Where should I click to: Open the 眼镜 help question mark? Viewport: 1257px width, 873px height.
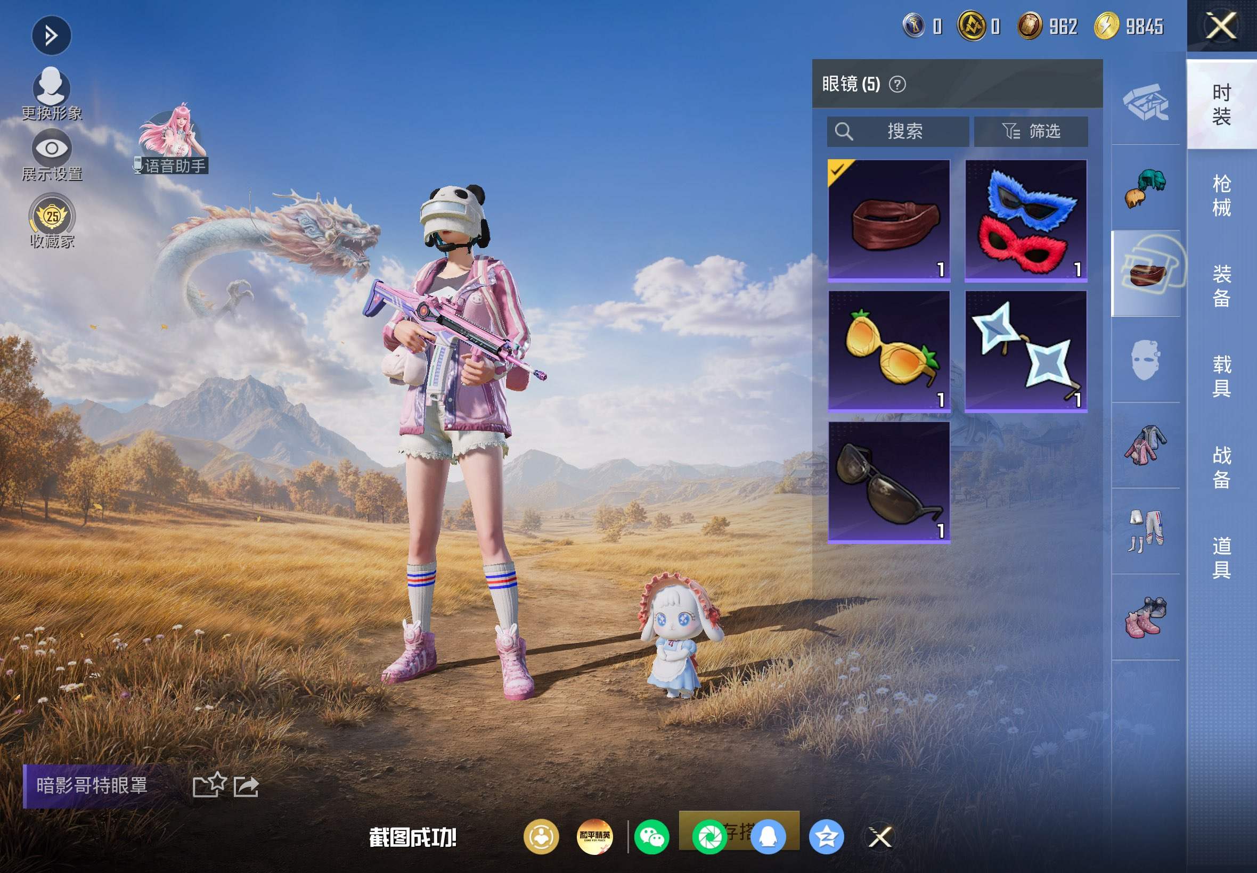click(x=897, y=84)
